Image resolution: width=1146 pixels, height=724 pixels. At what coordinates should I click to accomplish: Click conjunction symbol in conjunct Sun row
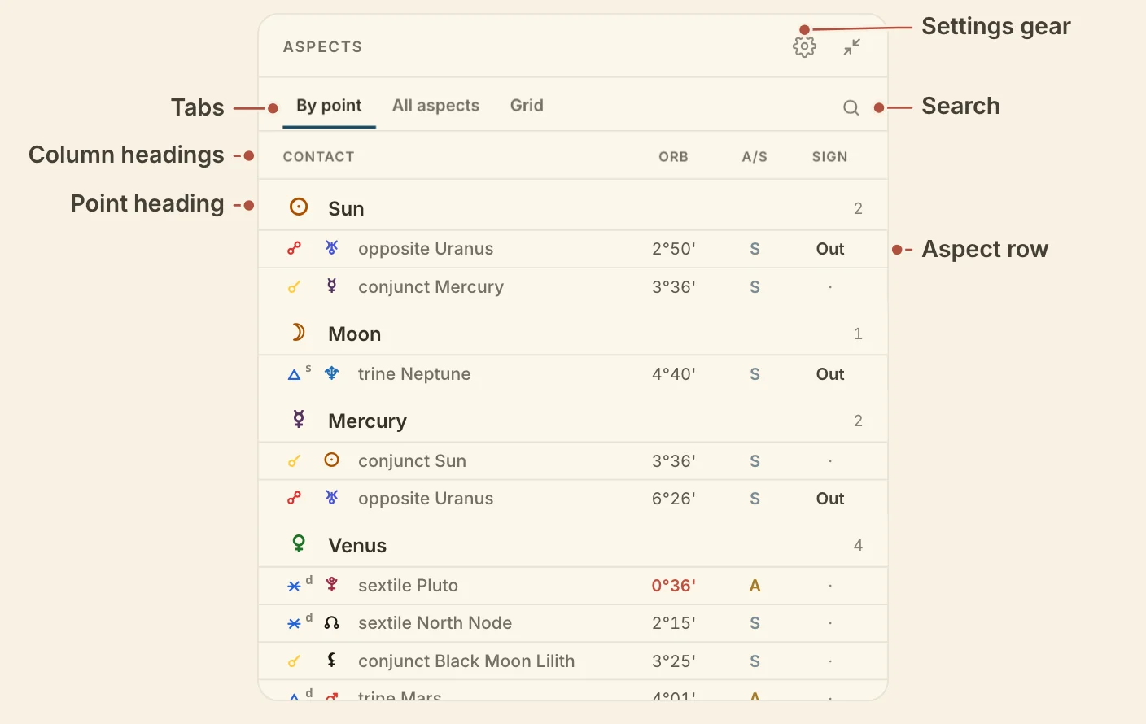pos(295,461)
